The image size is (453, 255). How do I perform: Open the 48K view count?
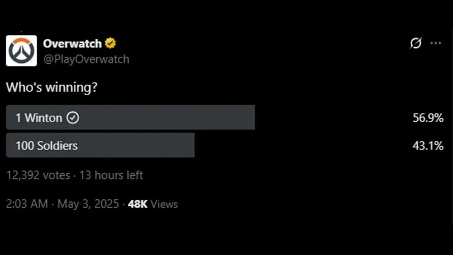coord(138,204)
